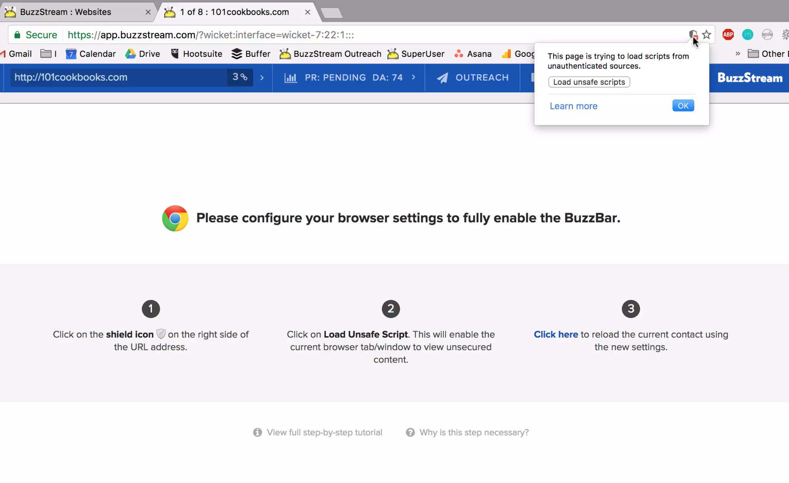This screenshot has height=483, width=789.
Task: Click the BuzzStream logo in the BuzzBar
Action: coord(750,78)
